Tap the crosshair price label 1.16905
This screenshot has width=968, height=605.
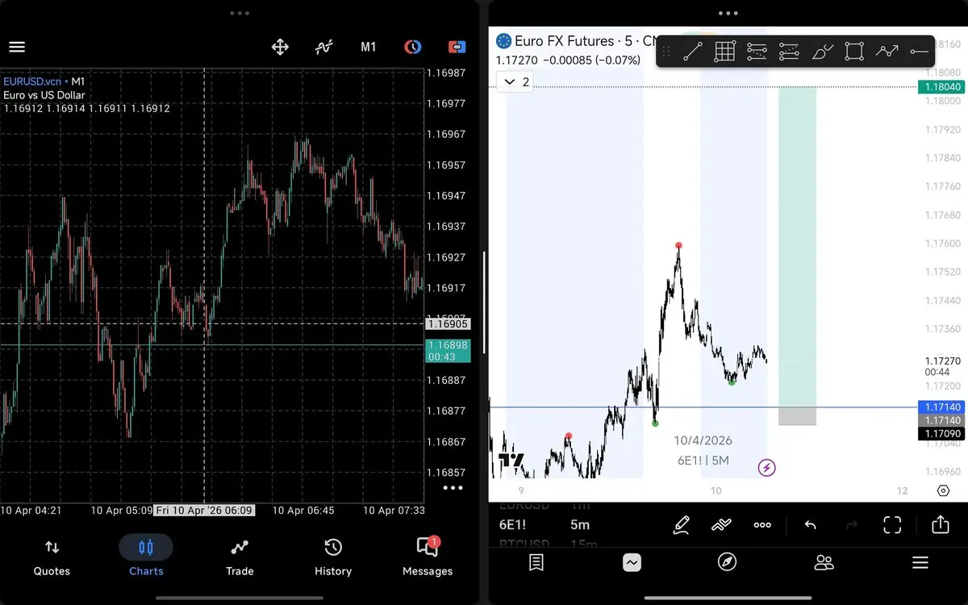tap(447, 324)
